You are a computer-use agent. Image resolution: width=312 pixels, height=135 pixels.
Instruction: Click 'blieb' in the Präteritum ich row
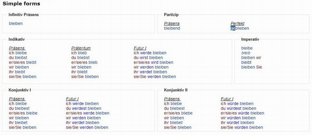(x=82, y=53)
